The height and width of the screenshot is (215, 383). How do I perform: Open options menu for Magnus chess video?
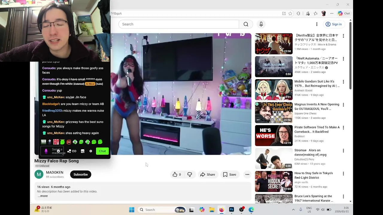click(344, 105)
